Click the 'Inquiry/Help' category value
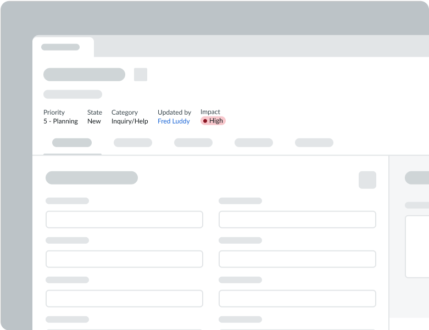Viewport: 429px width, 330px height. [x=130, y=121]
